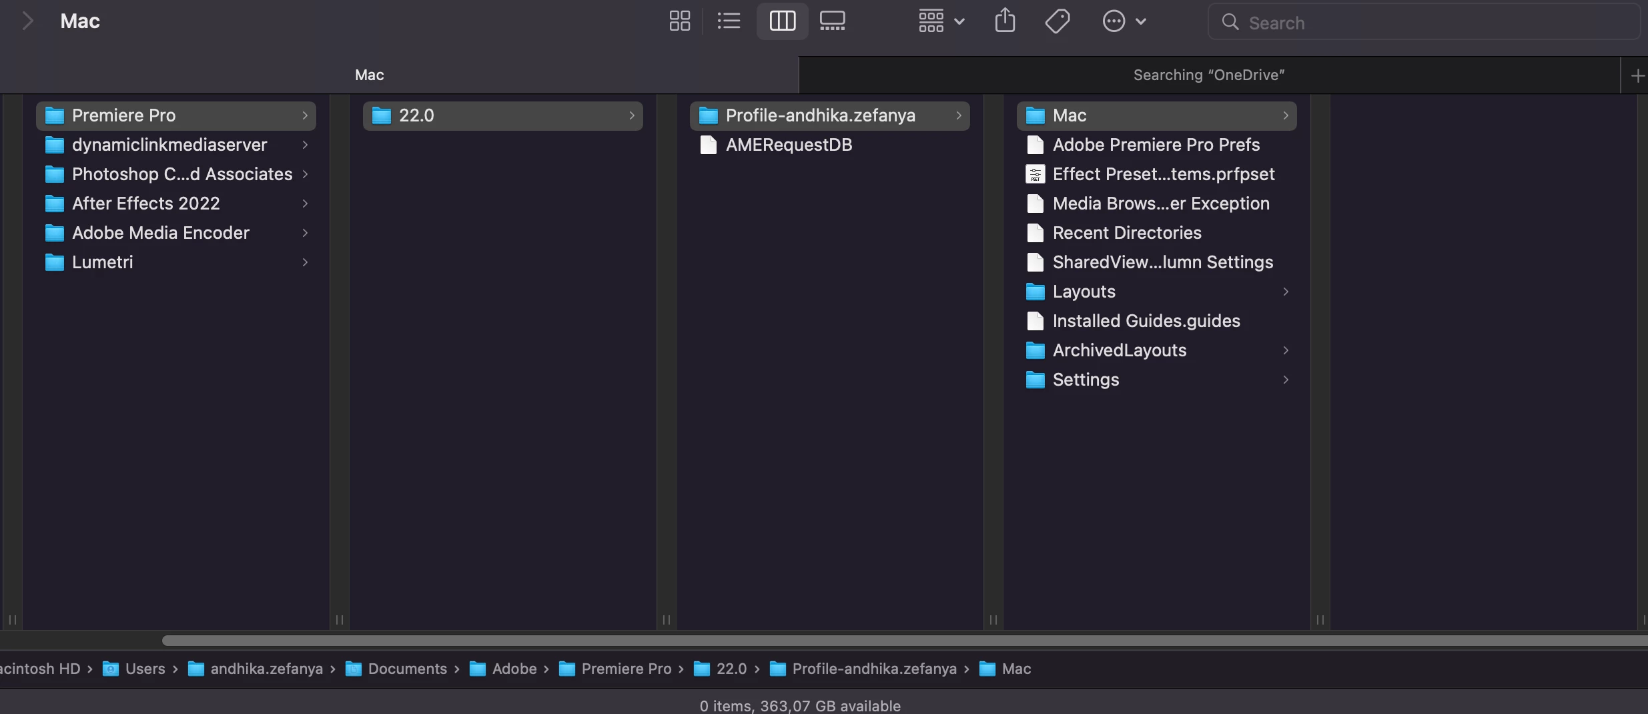1648x714 pixels.
Task: Click 22.0 in the path bar
Action: coord(719,669)
